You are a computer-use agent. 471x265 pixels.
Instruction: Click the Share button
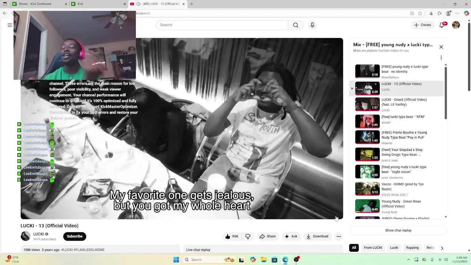[268, 236]
